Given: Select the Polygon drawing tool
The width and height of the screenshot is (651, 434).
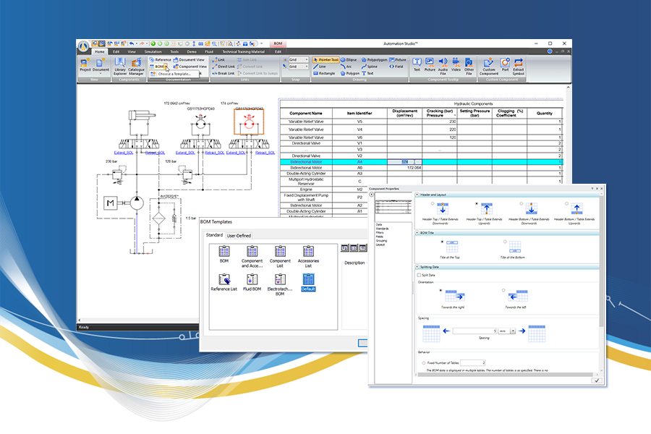Looking at the screenshot, I should click(350, 73).
